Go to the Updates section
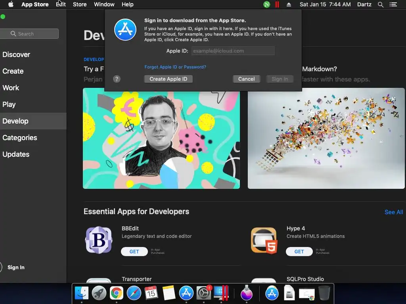Viewport: 406px width, 304px height. coord(16,154)
